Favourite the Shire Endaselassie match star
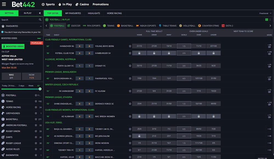274x159 pixels. tap(130, 104)
